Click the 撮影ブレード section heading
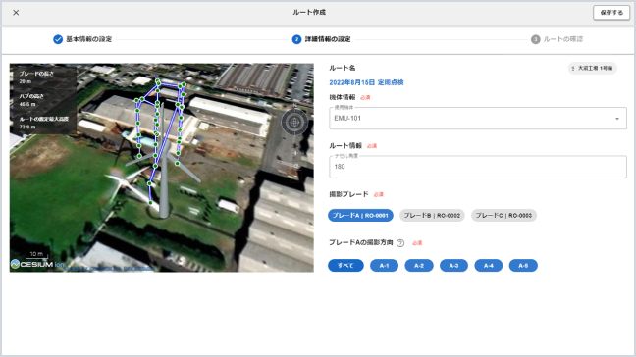The image size is (636, 357). pos(348,194)
